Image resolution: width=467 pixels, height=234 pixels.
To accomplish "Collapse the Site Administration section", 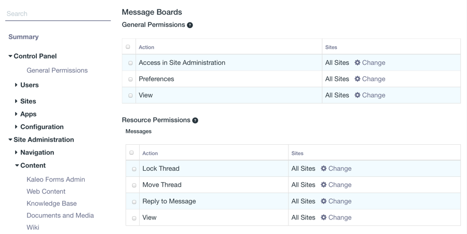I will click(x=10, y=140).
